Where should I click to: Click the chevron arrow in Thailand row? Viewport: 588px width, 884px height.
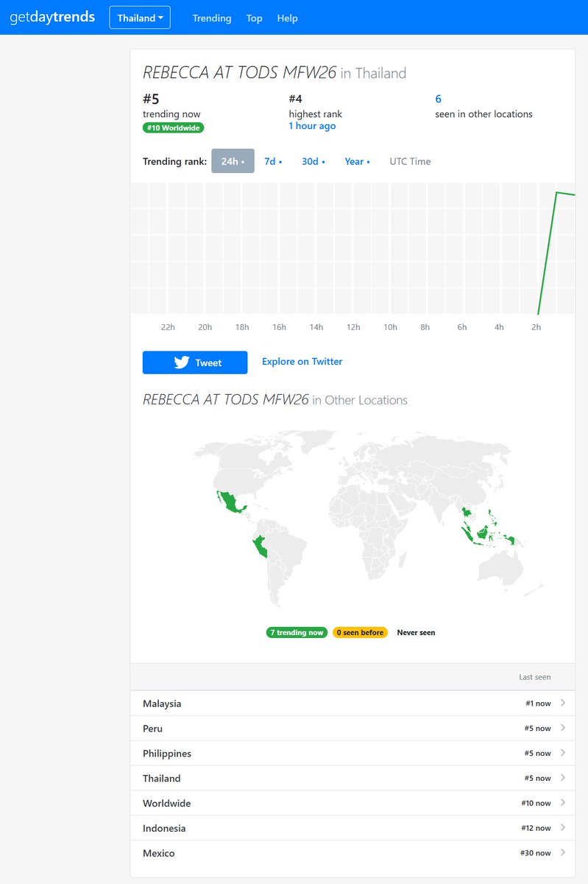tap(563, 778)
